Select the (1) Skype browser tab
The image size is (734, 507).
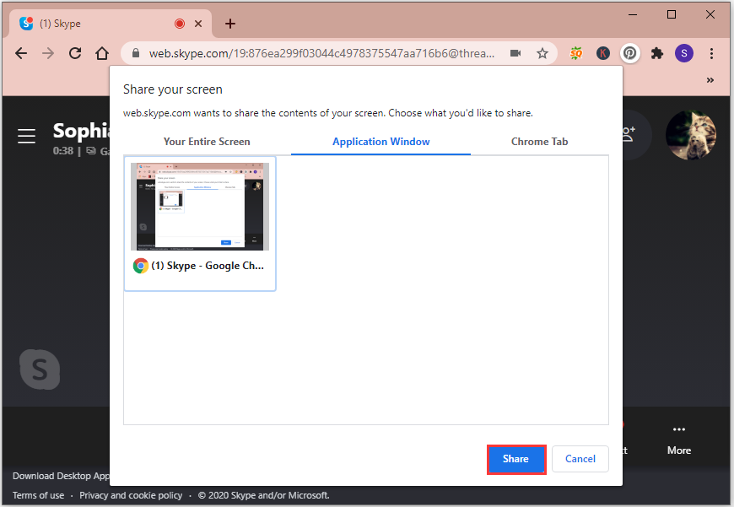(x=111, y=24)
